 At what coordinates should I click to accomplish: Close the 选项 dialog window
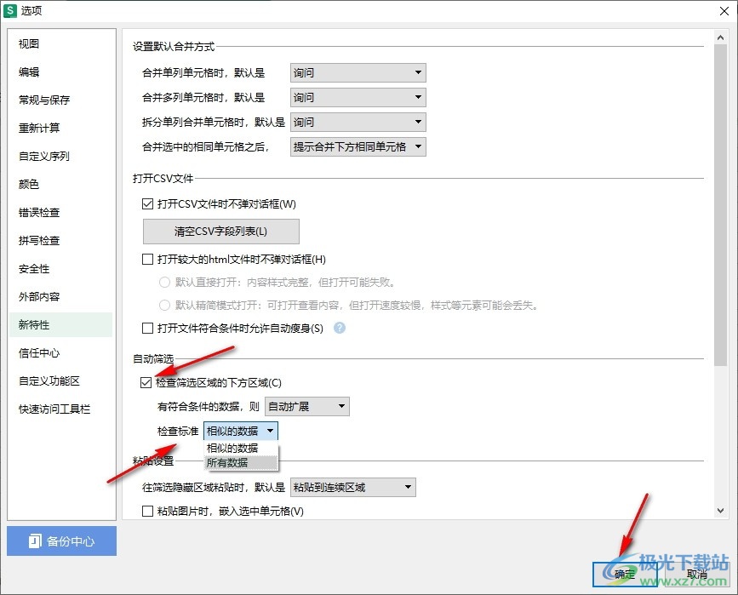(x=724, y=11)
